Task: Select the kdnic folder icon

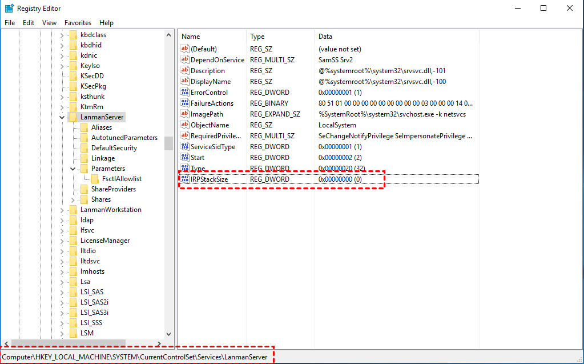Action: (x=73, y=55)
